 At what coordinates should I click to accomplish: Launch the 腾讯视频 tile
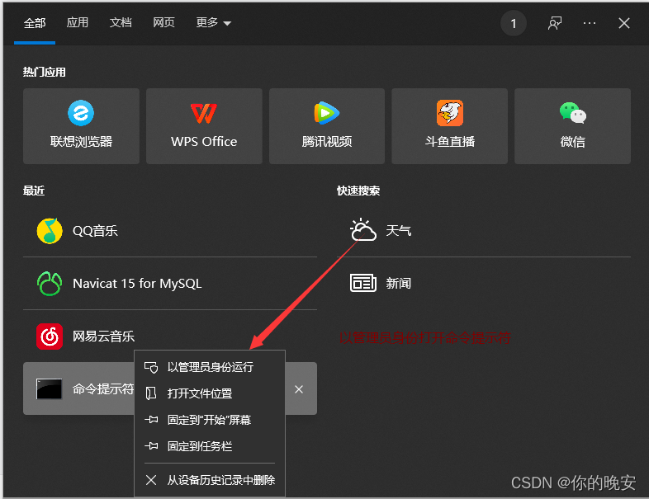coord(327,126)
